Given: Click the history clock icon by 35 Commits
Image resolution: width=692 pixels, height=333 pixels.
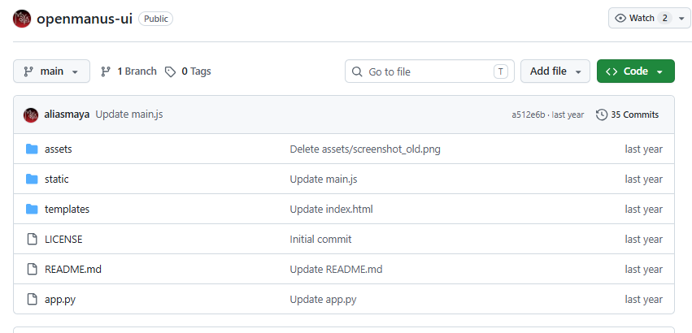Looking at the screenshot, I should 601,115.
